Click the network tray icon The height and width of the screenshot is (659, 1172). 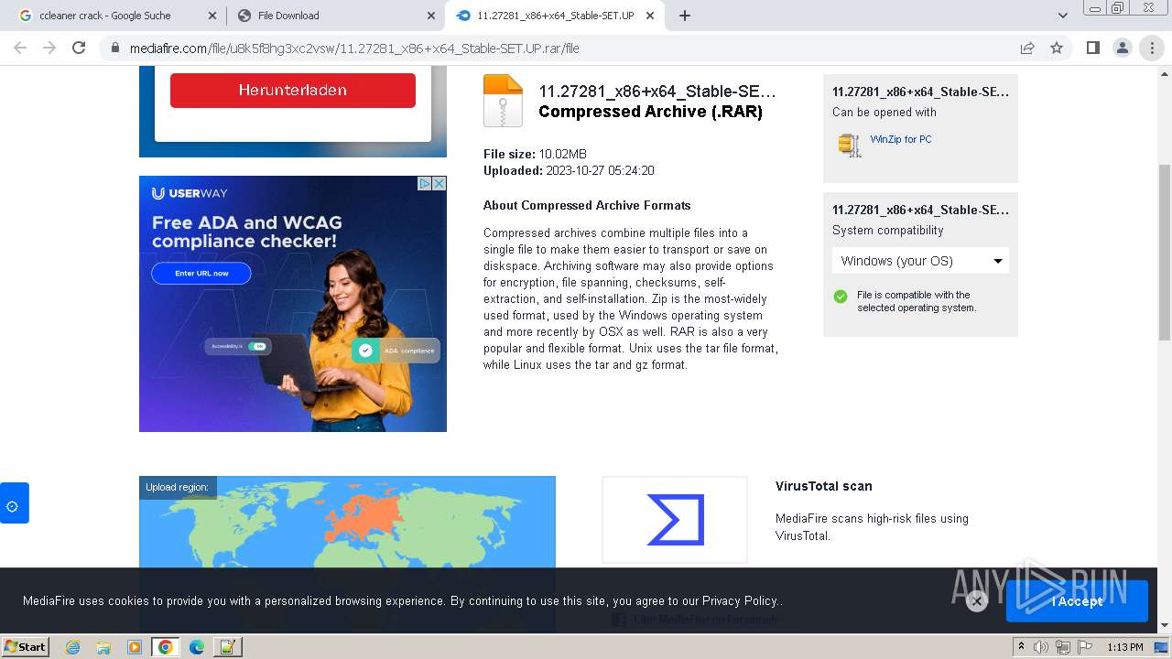point(1063,647)
